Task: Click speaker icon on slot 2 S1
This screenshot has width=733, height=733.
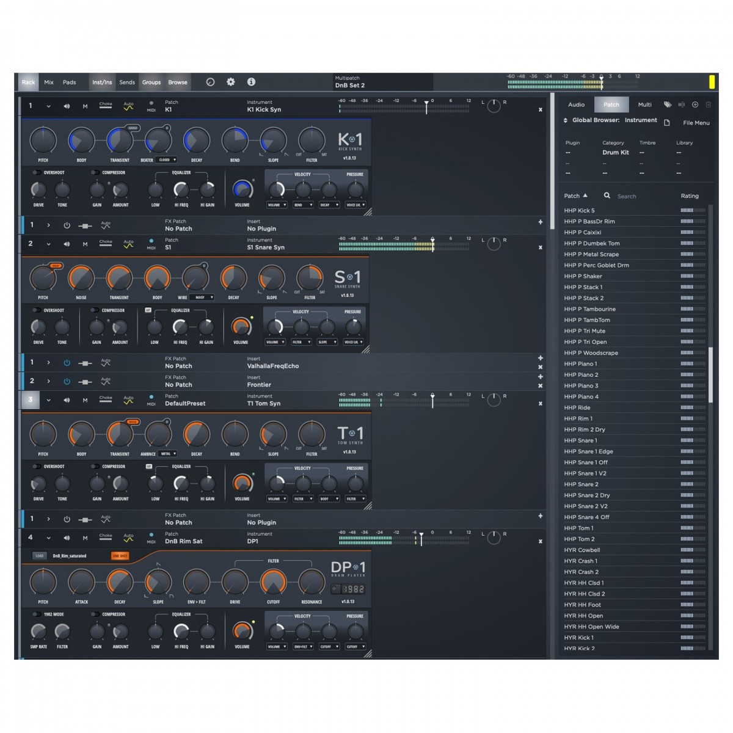Action: 67,244
